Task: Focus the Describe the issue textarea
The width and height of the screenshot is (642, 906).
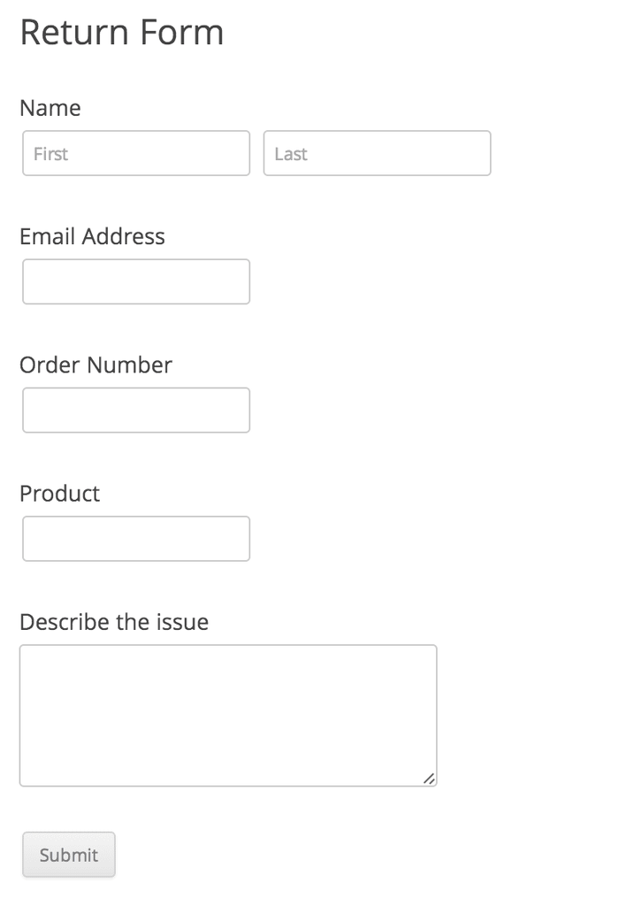Action: (228, 715)
